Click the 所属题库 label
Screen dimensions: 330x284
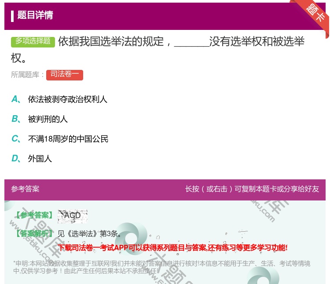[27, 75]
